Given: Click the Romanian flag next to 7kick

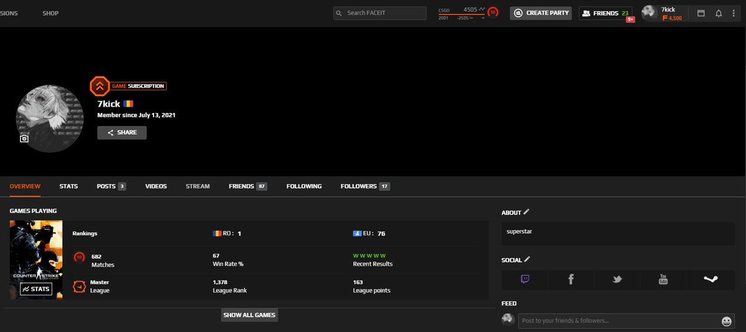Looking at the screenshot, I should (128, 104).
